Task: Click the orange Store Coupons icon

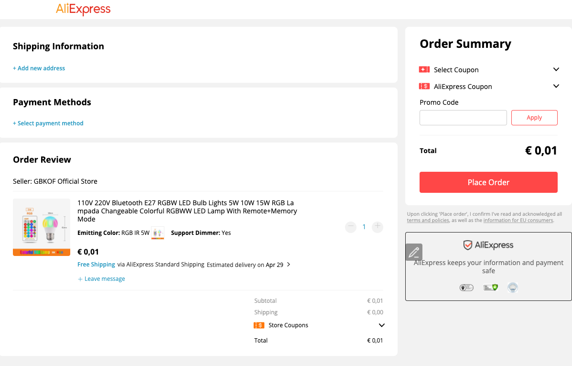Action: click(259, 325)
